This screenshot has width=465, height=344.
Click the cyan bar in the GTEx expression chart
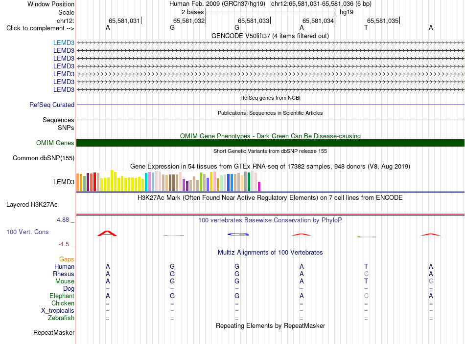pos(146,182)
